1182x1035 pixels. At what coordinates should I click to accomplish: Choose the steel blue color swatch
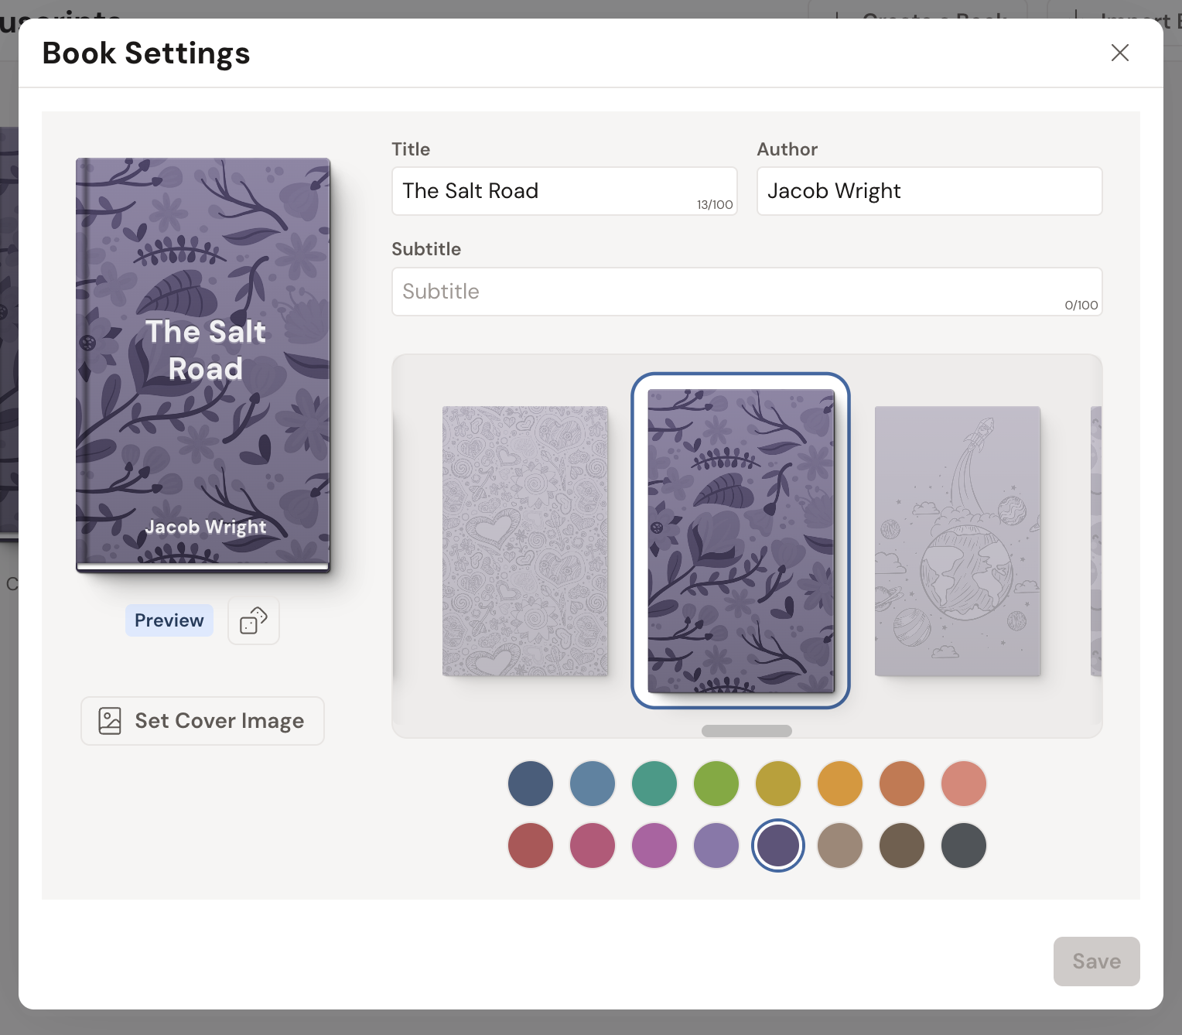[593, 784]
